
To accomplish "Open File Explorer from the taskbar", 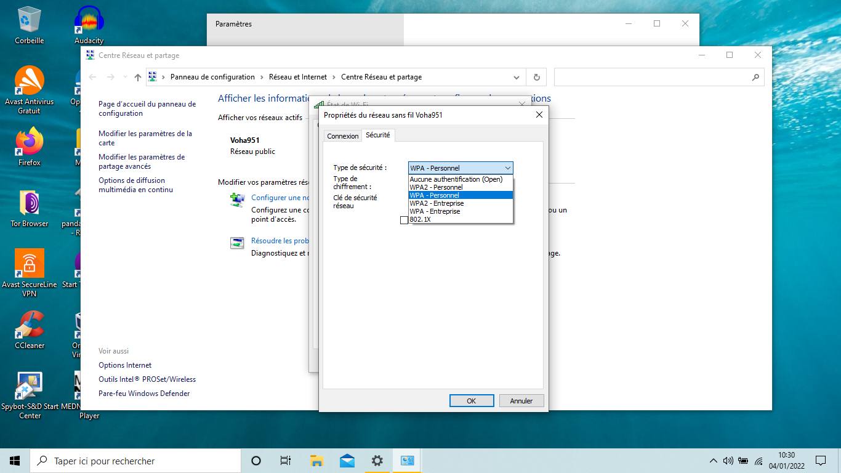I will 316,461.
